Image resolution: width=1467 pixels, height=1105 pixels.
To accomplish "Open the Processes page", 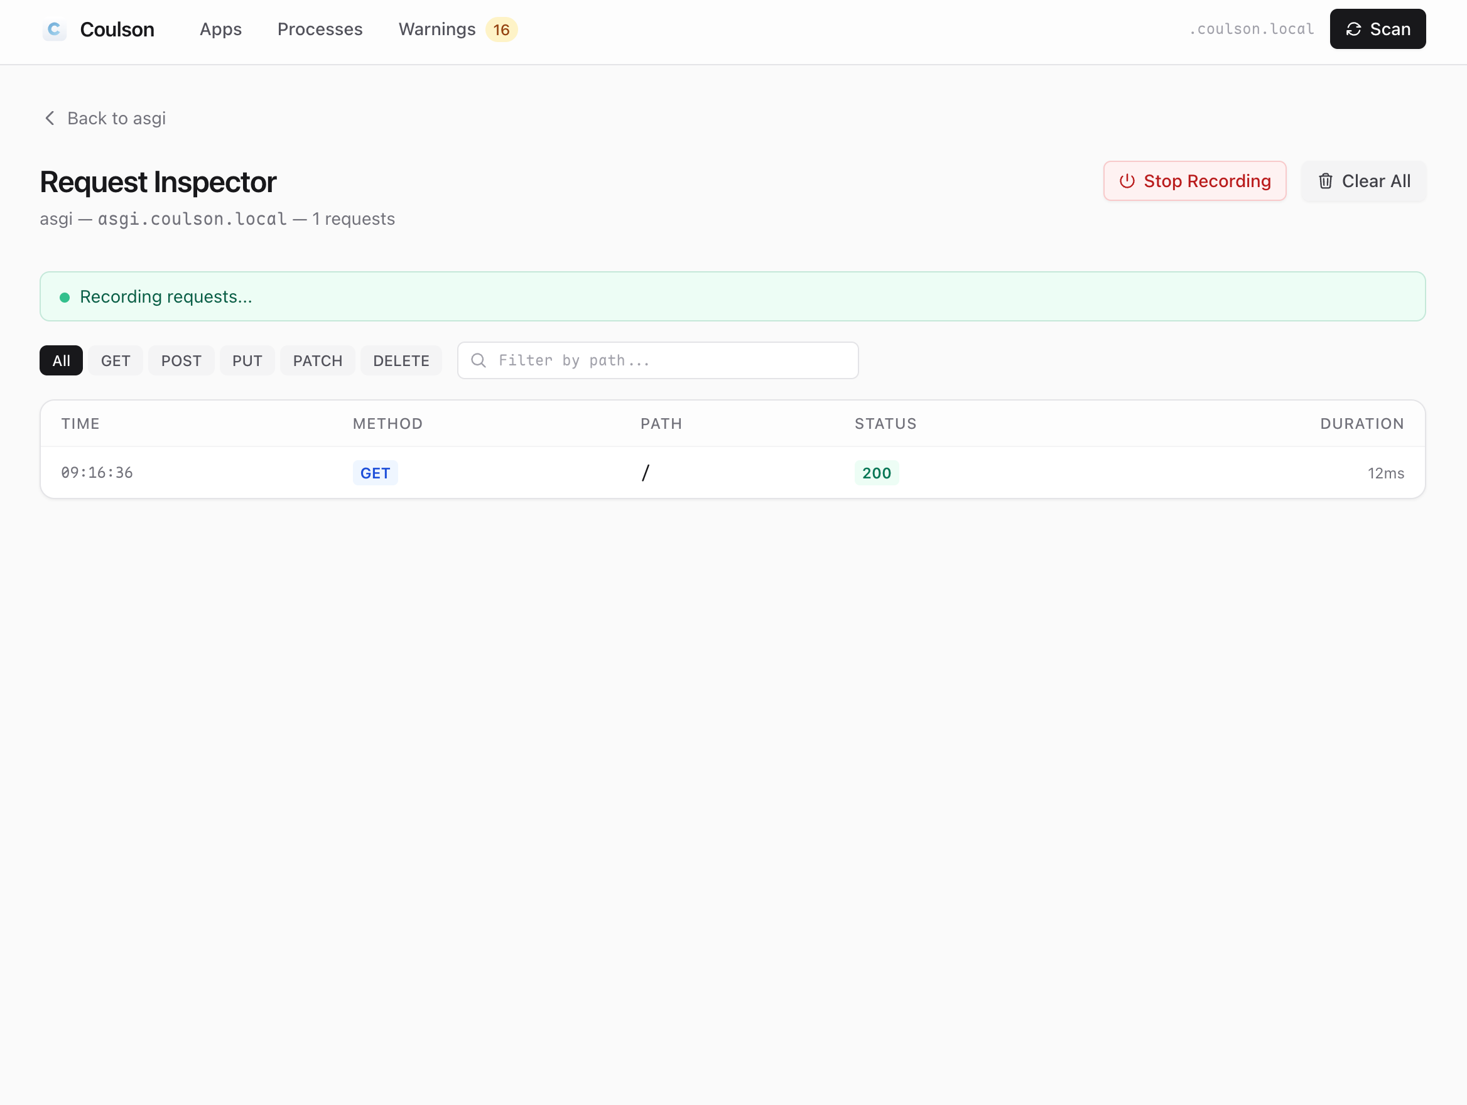I will click(x=320, y=29).
